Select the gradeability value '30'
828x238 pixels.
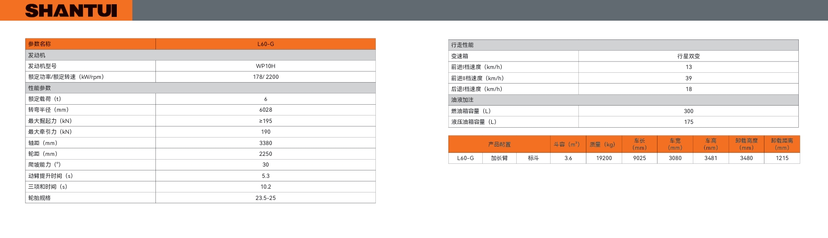(266, 165)
